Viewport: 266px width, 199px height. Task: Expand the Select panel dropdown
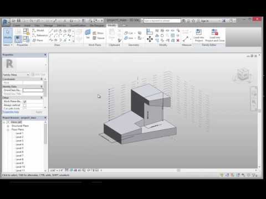(8, 45)
